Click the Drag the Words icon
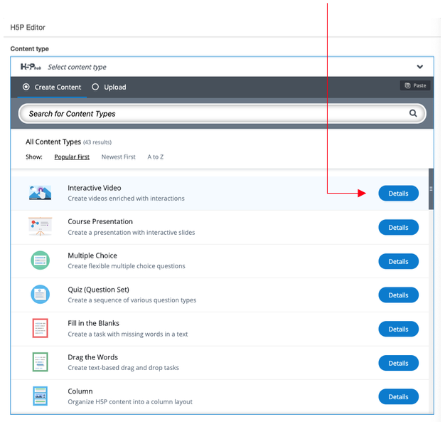Viewport: 445px width, 422px height. coord(40,362)
